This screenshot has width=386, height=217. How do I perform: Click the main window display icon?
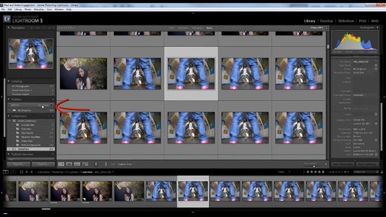pos(5,172)
